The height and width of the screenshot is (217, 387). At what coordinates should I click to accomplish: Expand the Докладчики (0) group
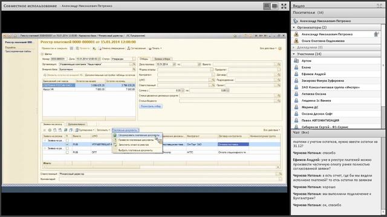294,47
